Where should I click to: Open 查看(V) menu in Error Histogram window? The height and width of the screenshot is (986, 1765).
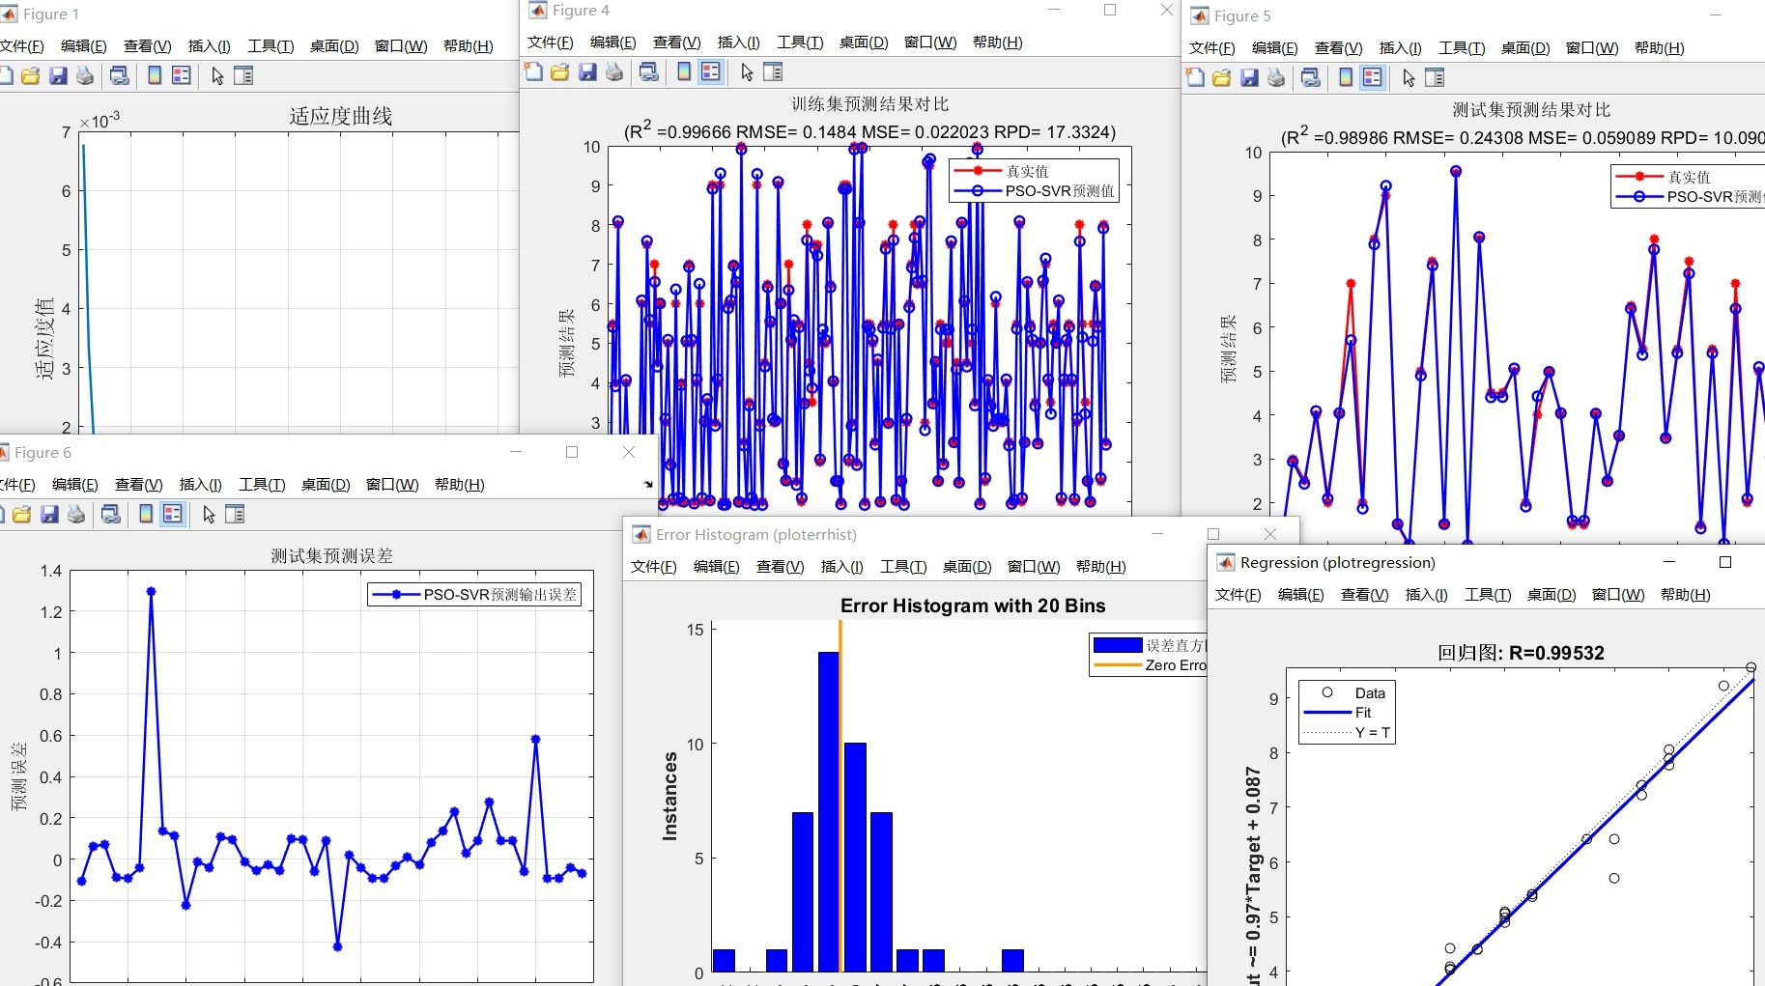click(781, 566)
